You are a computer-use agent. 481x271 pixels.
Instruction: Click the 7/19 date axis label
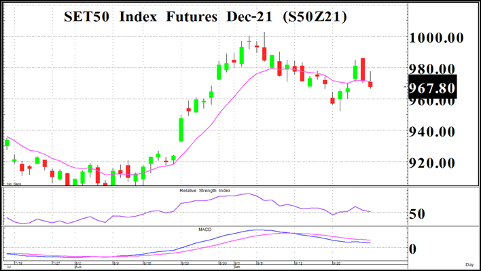[18, 263]
